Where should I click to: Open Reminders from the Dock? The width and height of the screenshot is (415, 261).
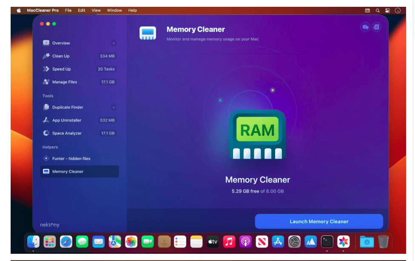click(180, 241)
